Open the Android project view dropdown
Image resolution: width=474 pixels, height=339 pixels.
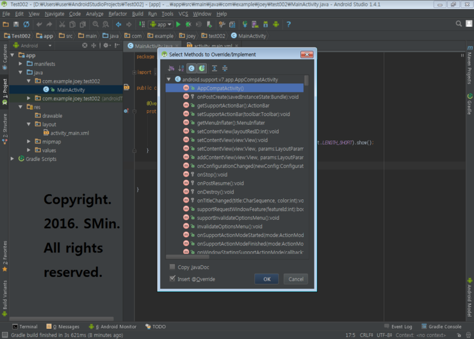[32, 45]
